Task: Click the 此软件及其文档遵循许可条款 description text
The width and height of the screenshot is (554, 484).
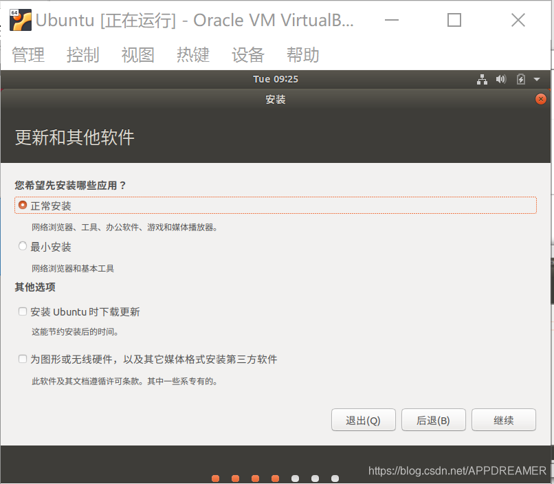Action: pos(124,381)
